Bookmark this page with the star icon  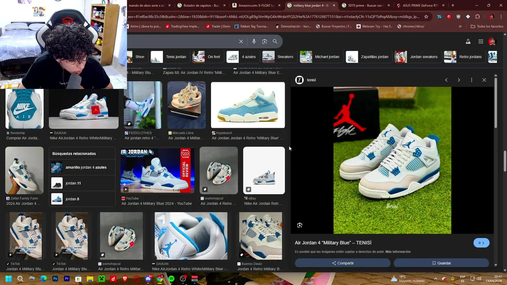(426, 17)
